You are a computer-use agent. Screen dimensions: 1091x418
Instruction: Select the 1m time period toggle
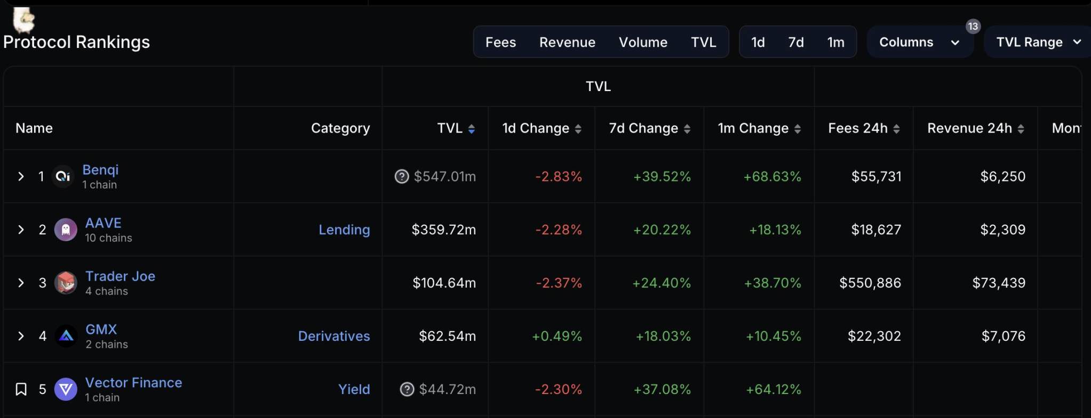click(835, 42)
